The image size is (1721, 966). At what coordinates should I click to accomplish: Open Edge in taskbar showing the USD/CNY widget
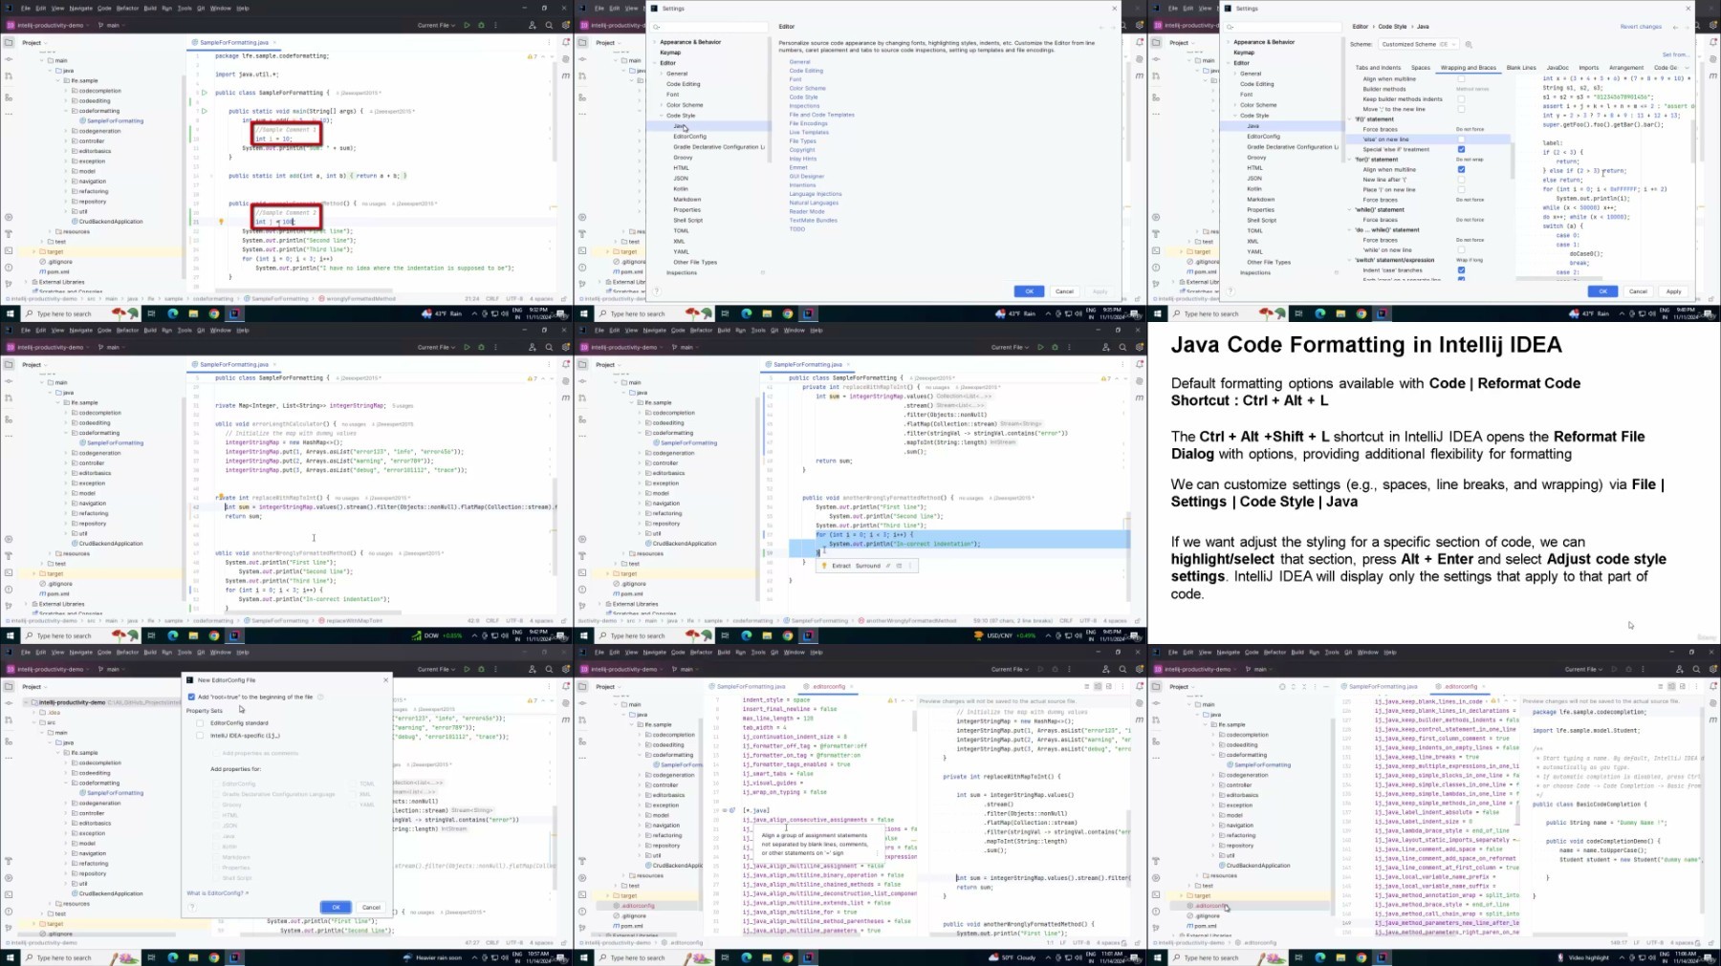pos(747,635)
